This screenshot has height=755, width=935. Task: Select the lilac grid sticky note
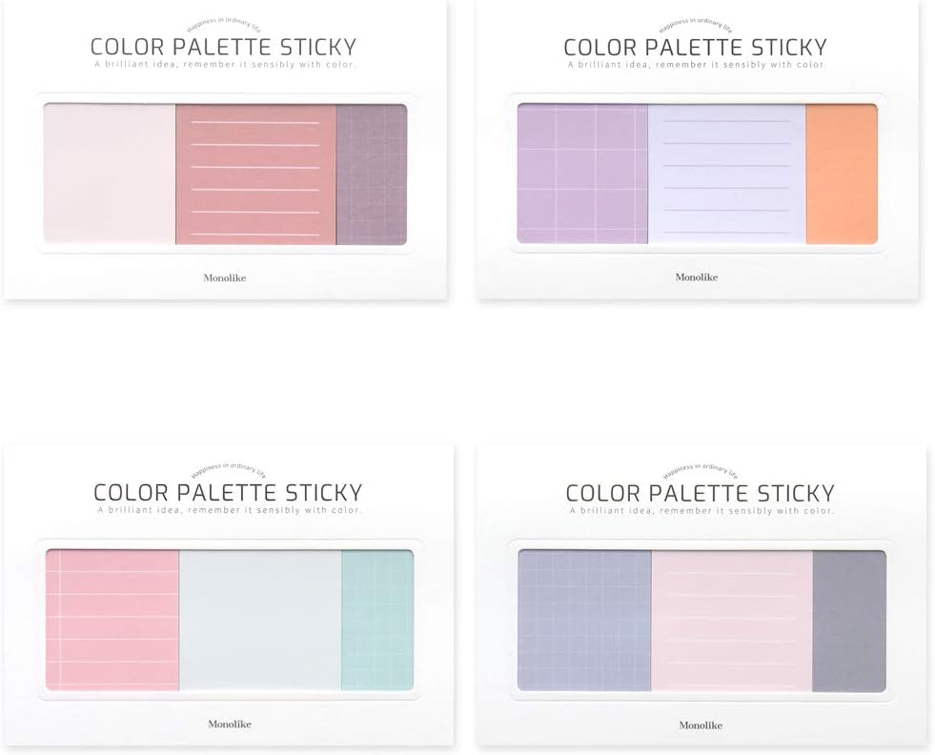(x=582, y=173)
